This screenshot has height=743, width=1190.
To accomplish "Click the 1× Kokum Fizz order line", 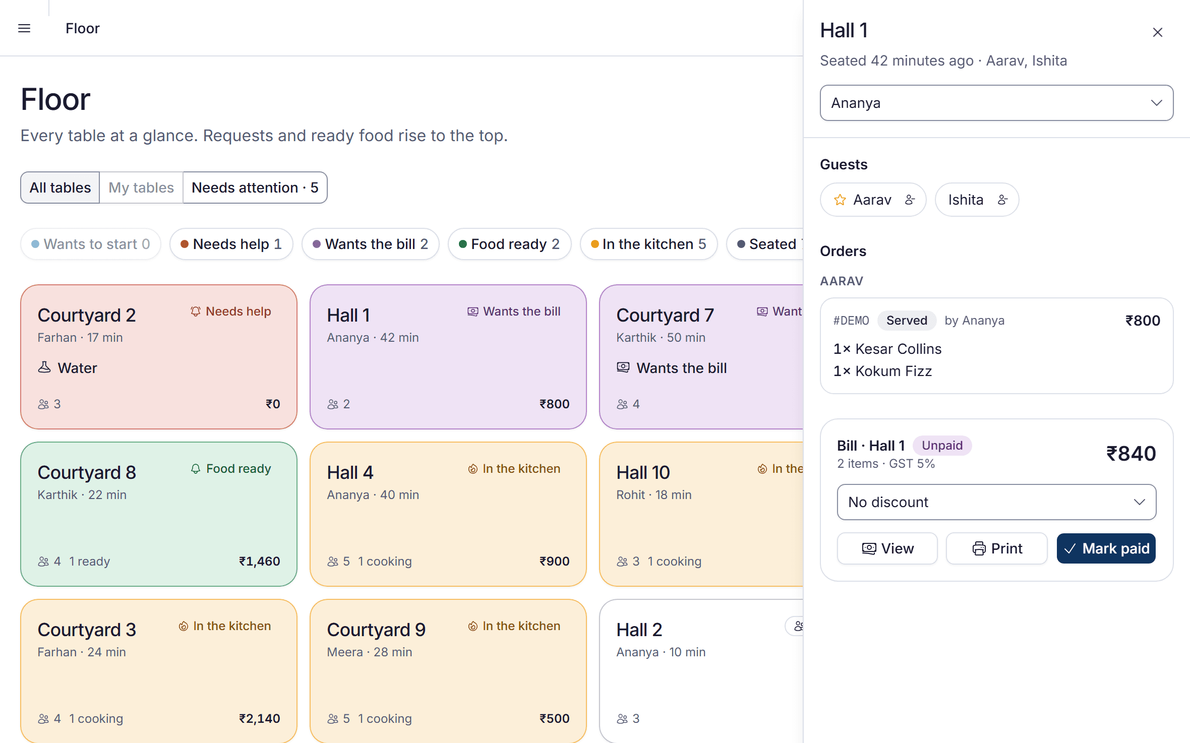I will coord(882,371).
